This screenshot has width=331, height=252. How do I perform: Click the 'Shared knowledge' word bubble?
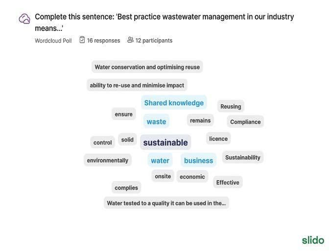(174, 103)
